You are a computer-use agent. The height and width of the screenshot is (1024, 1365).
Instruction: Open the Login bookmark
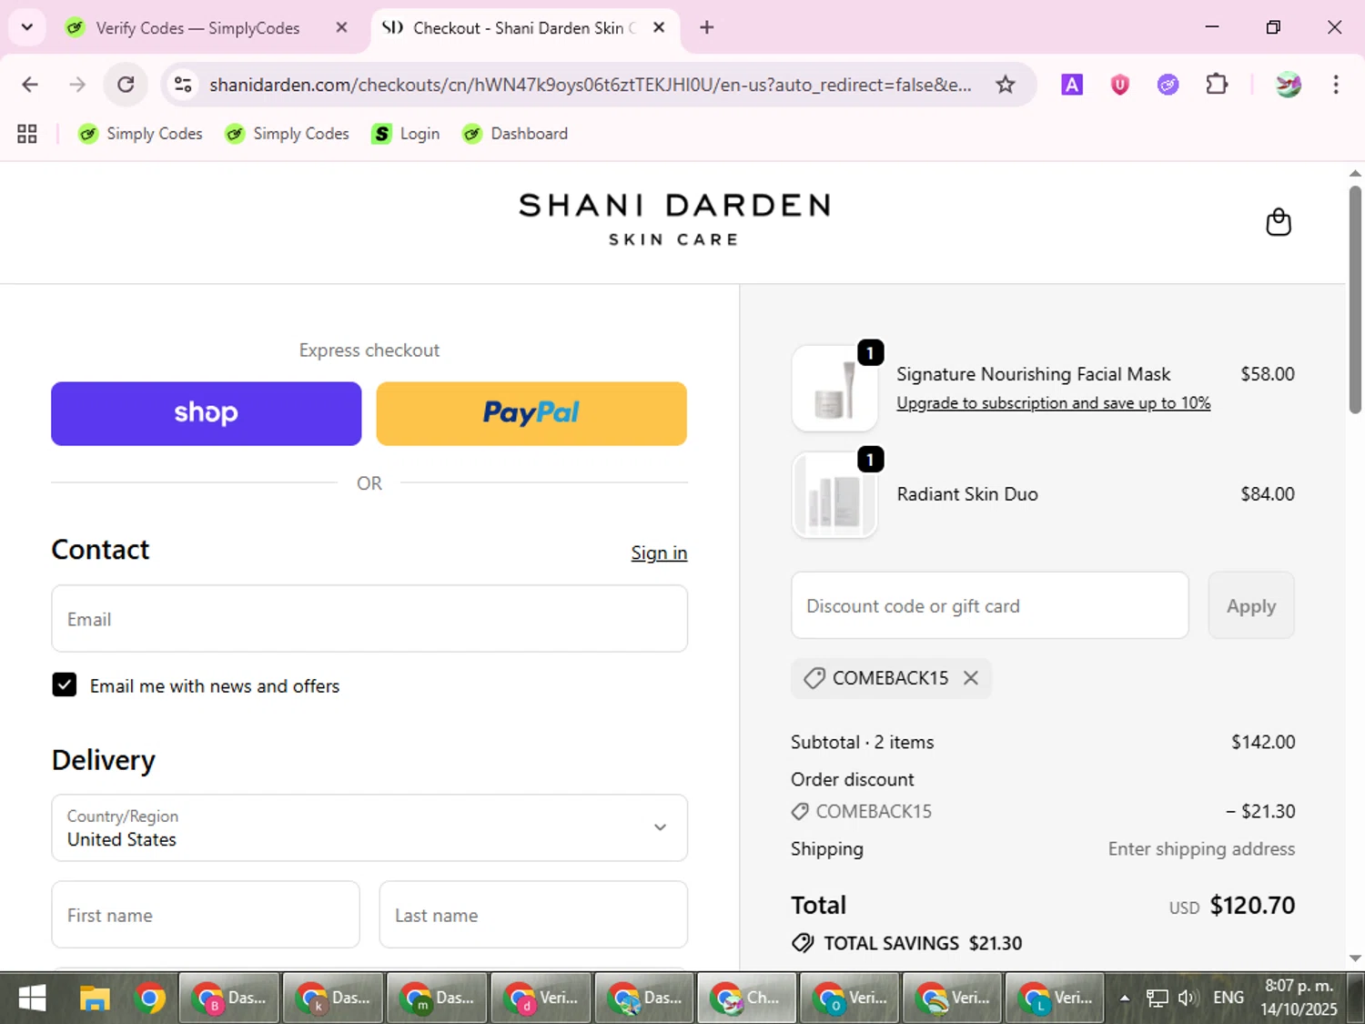pyautogui.click(x=406, y=134)
